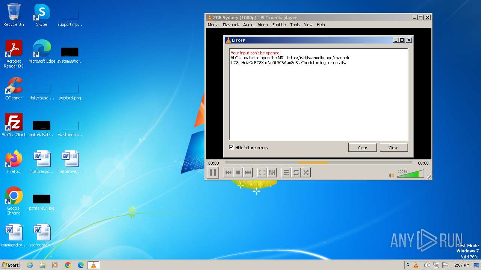Select the musicrespo Word document
Viewport: 481px width, 270px height.
(x=42, y=162)
